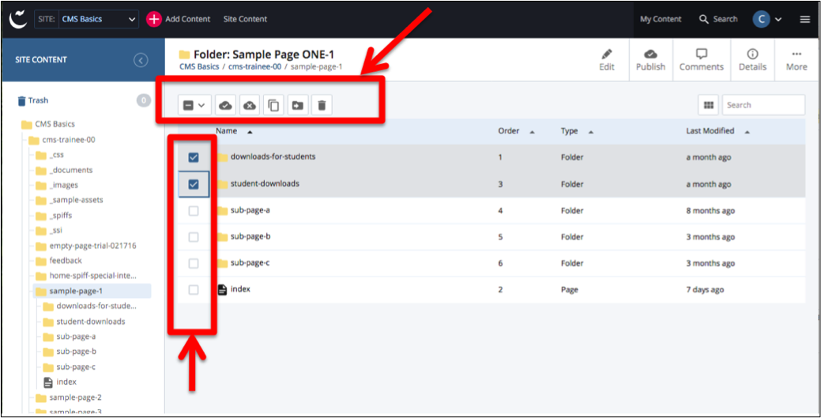Uncheck the downloads-for-students checkbox

tap(194, 158)
